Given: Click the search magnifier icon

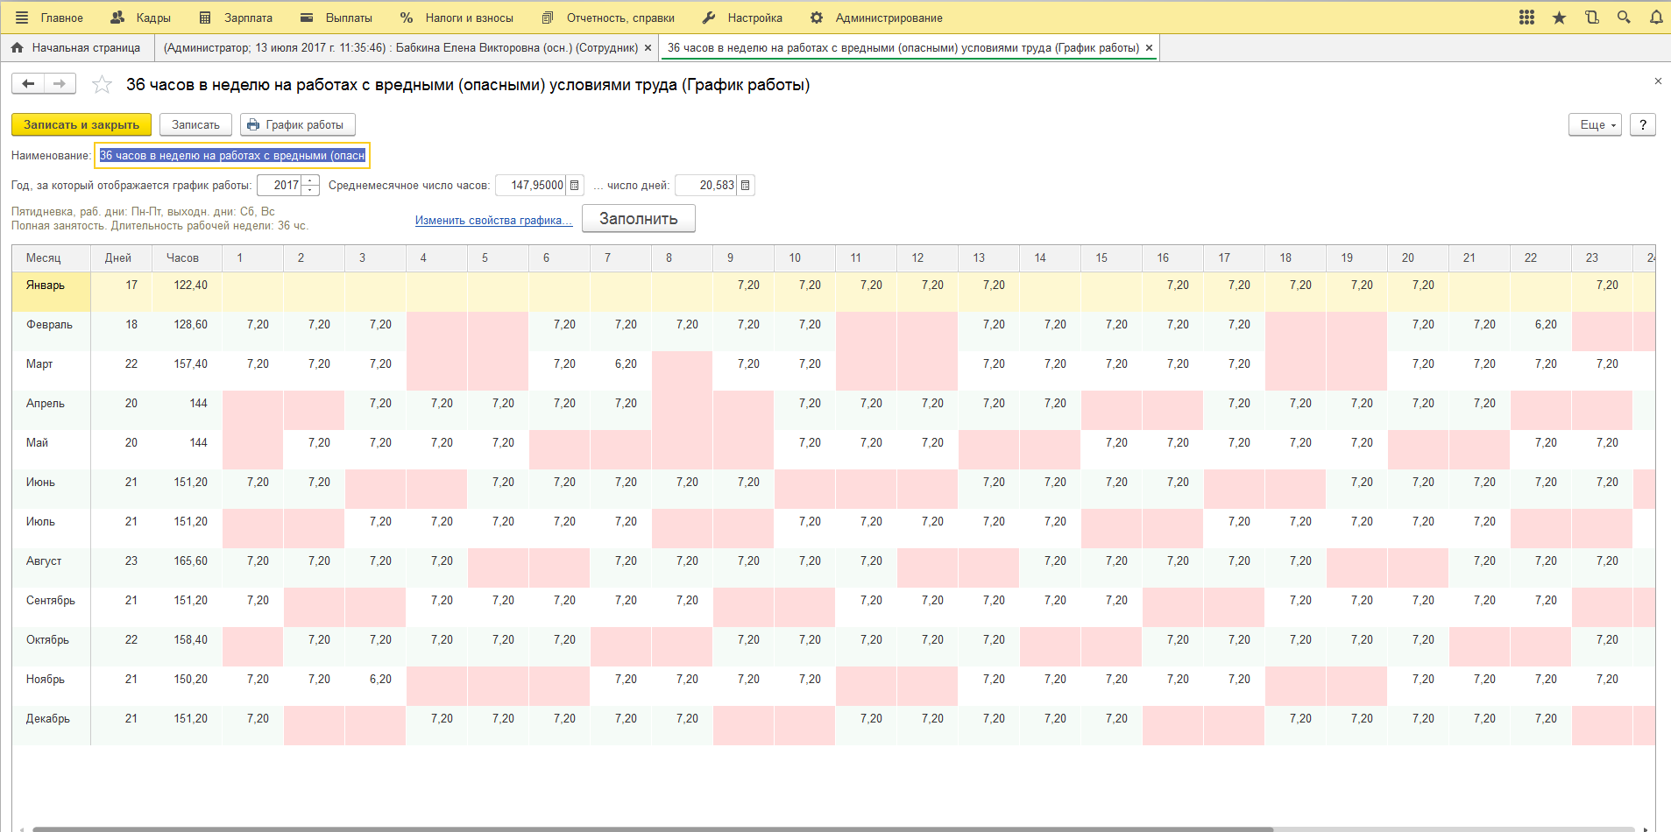Looking at the screenshot, I should pyautogui.click(x=1624, y=18).
